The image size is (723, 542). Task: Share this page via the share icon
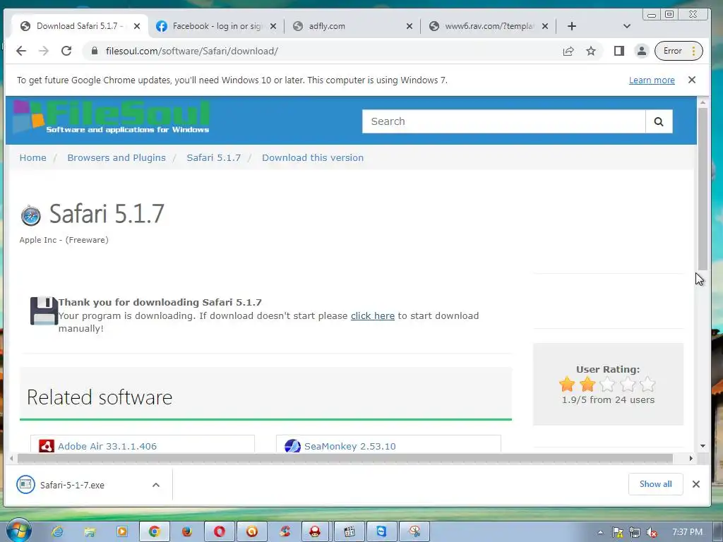tap(568, 51)
